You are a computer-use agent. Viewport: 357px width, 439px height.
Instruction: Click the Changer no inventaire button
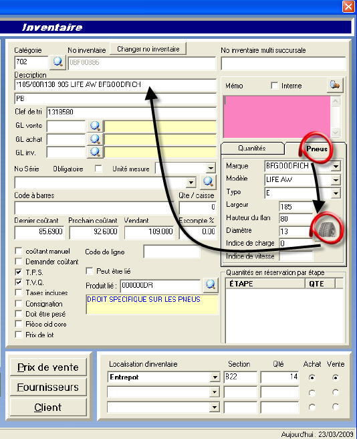click(x=148, y=49)
